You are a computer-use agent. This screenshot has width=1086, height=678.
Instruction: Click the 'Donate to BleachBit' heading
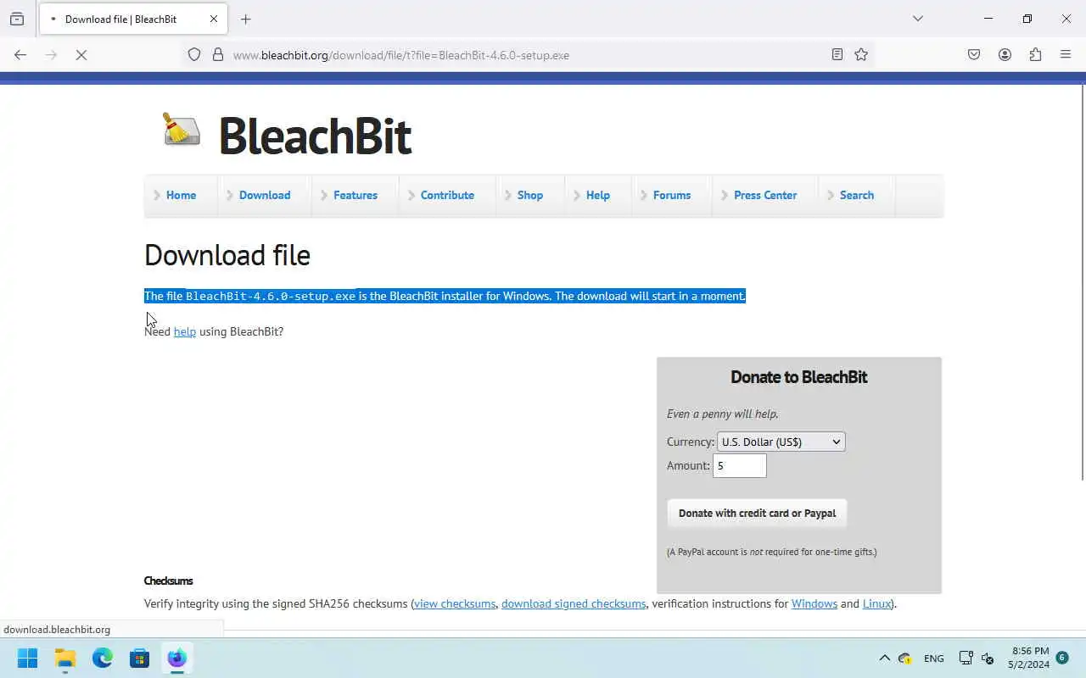[x=799, y=377]
